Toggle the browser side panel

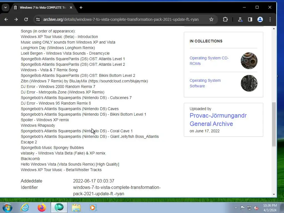pyautogui.click(x=250, y=19)
